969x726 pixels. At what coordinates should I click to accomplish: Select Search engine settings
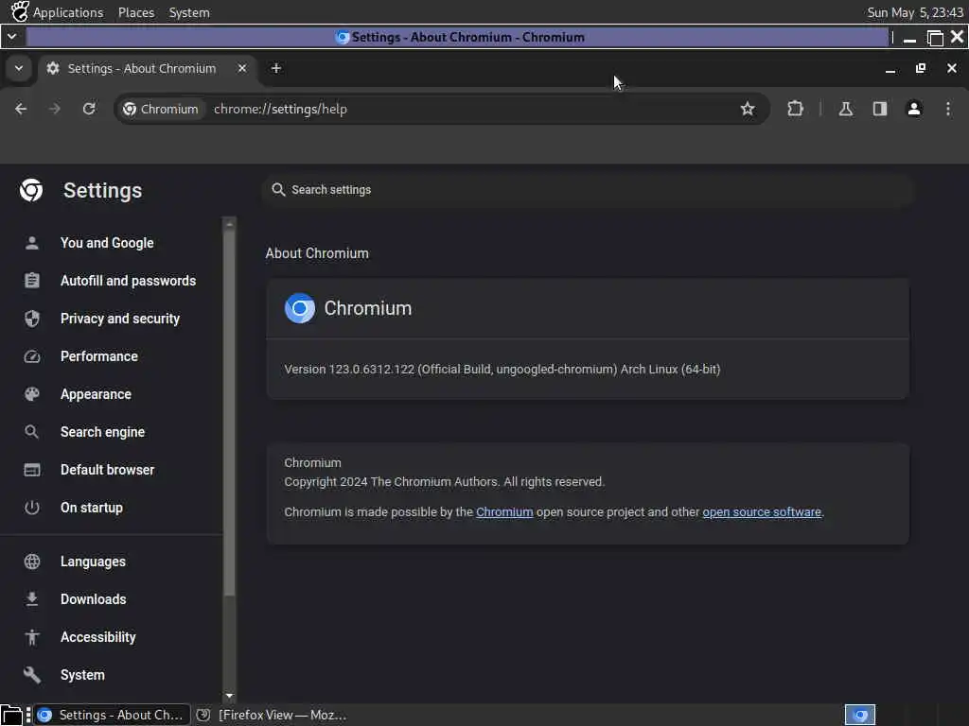click(102, 432)
